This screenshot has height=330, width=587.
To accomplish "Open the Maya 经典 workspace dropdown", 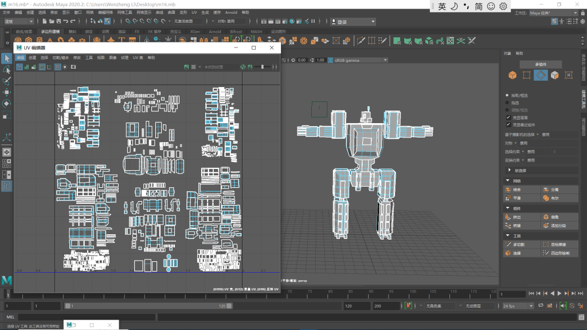I will [553, 13].
